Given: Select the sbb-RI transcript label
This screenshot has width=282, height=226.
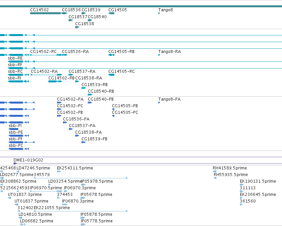Looking at the screenshot, I should pos(15,78).
